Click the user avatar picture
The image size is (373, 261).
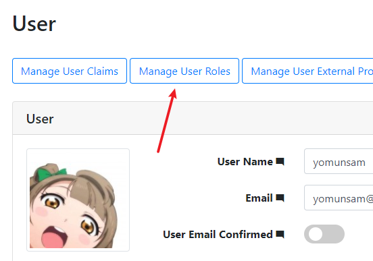(78, 200)
